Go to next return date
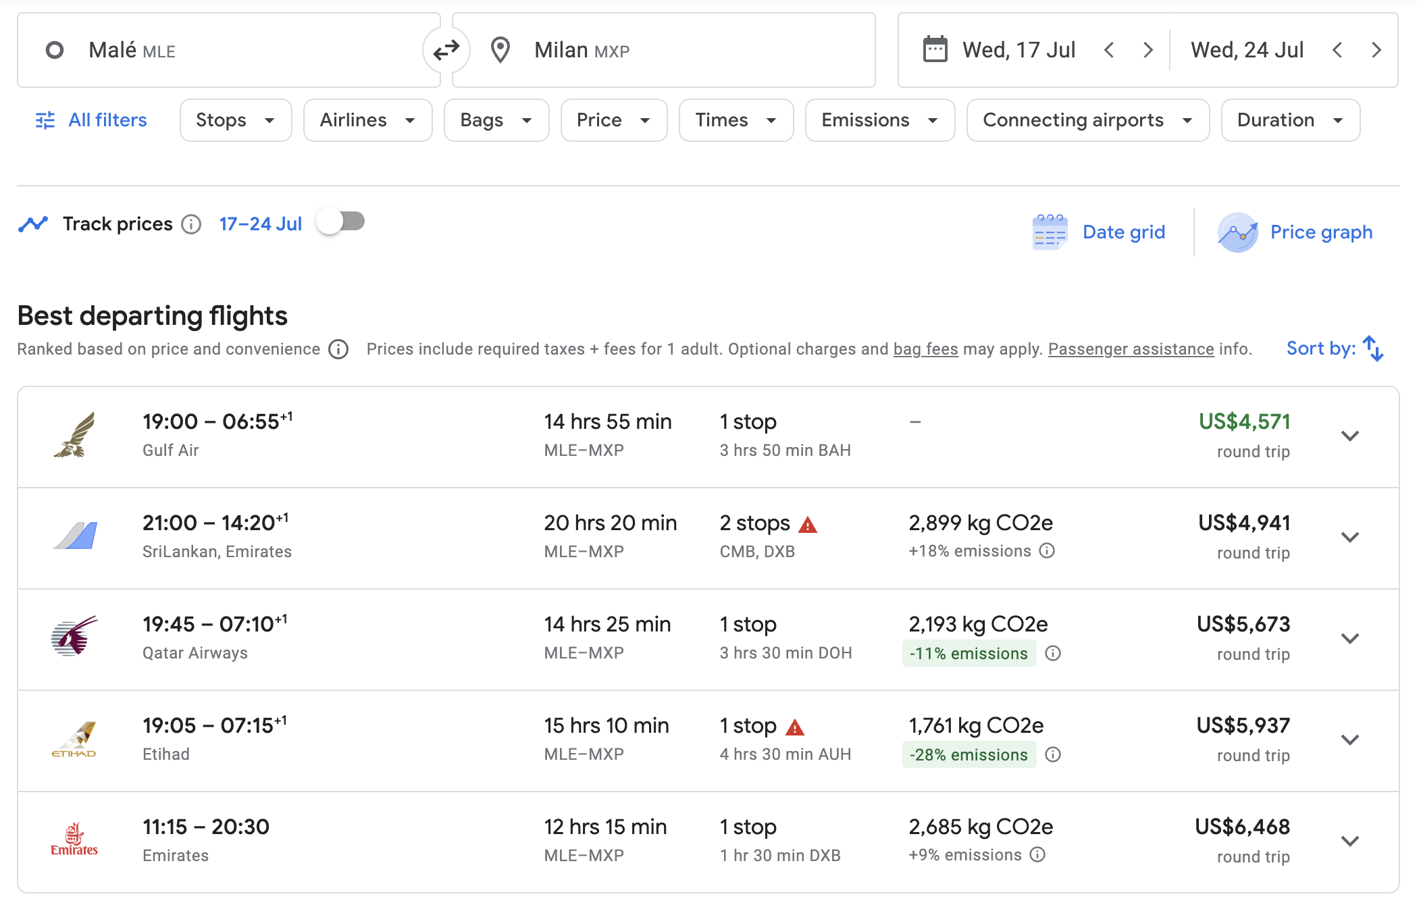 point(1376,50)
